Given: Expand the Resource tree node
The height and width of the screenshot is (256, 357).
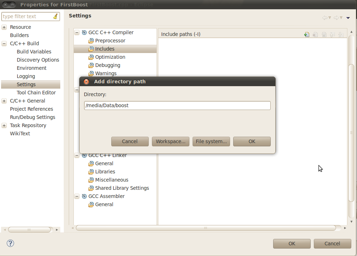Looking at the screenshot, I should 4,27.
